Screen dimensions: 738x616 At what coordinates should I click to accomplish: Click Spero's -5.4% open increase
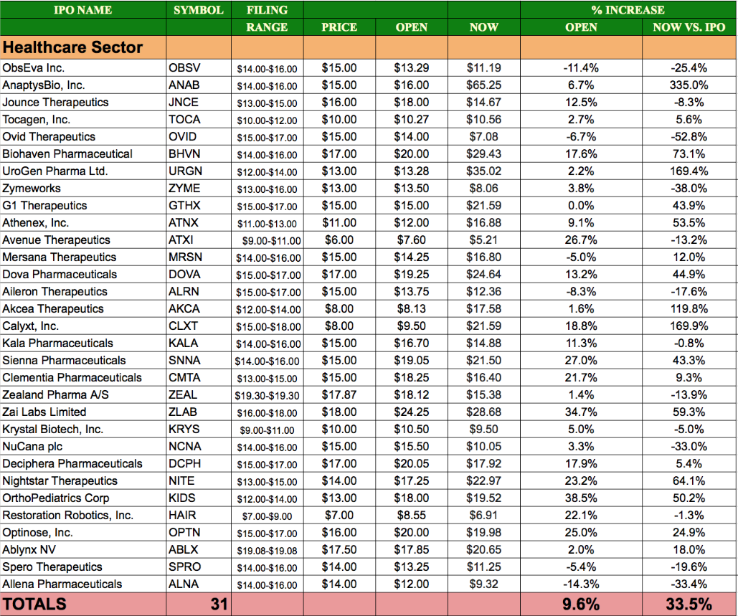581,567
